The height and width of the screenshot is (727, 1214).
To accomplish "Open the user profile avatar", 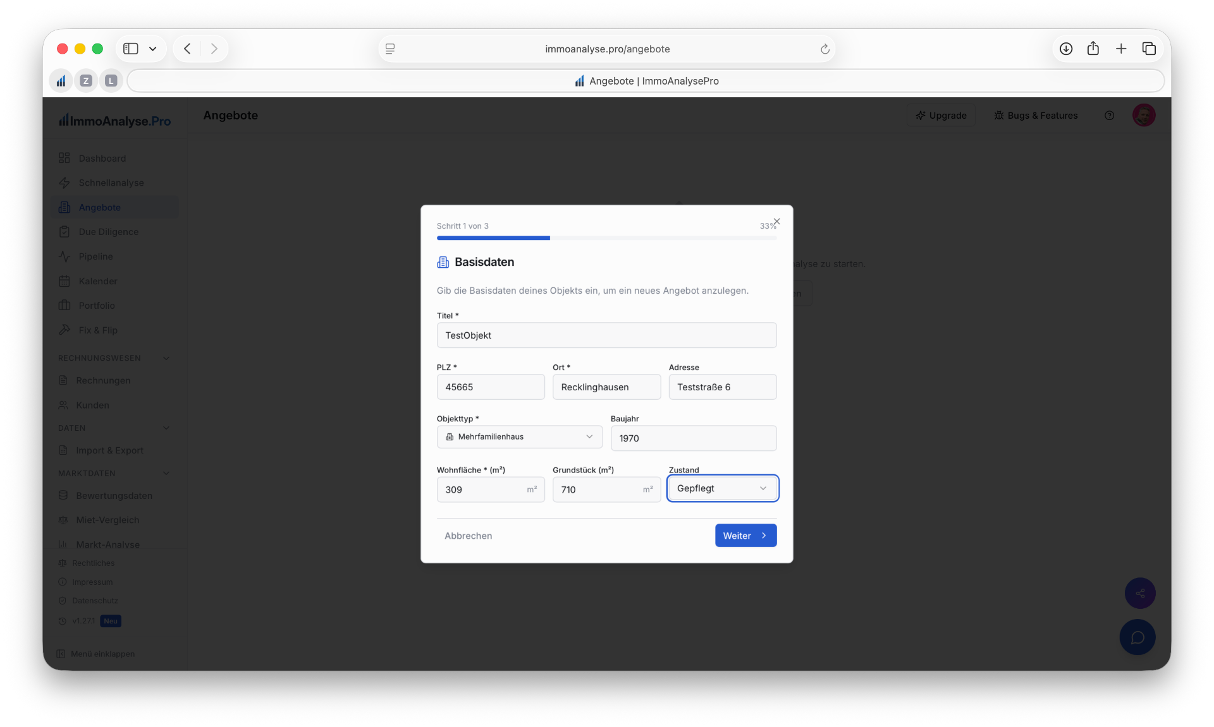I will (1144, 115).
